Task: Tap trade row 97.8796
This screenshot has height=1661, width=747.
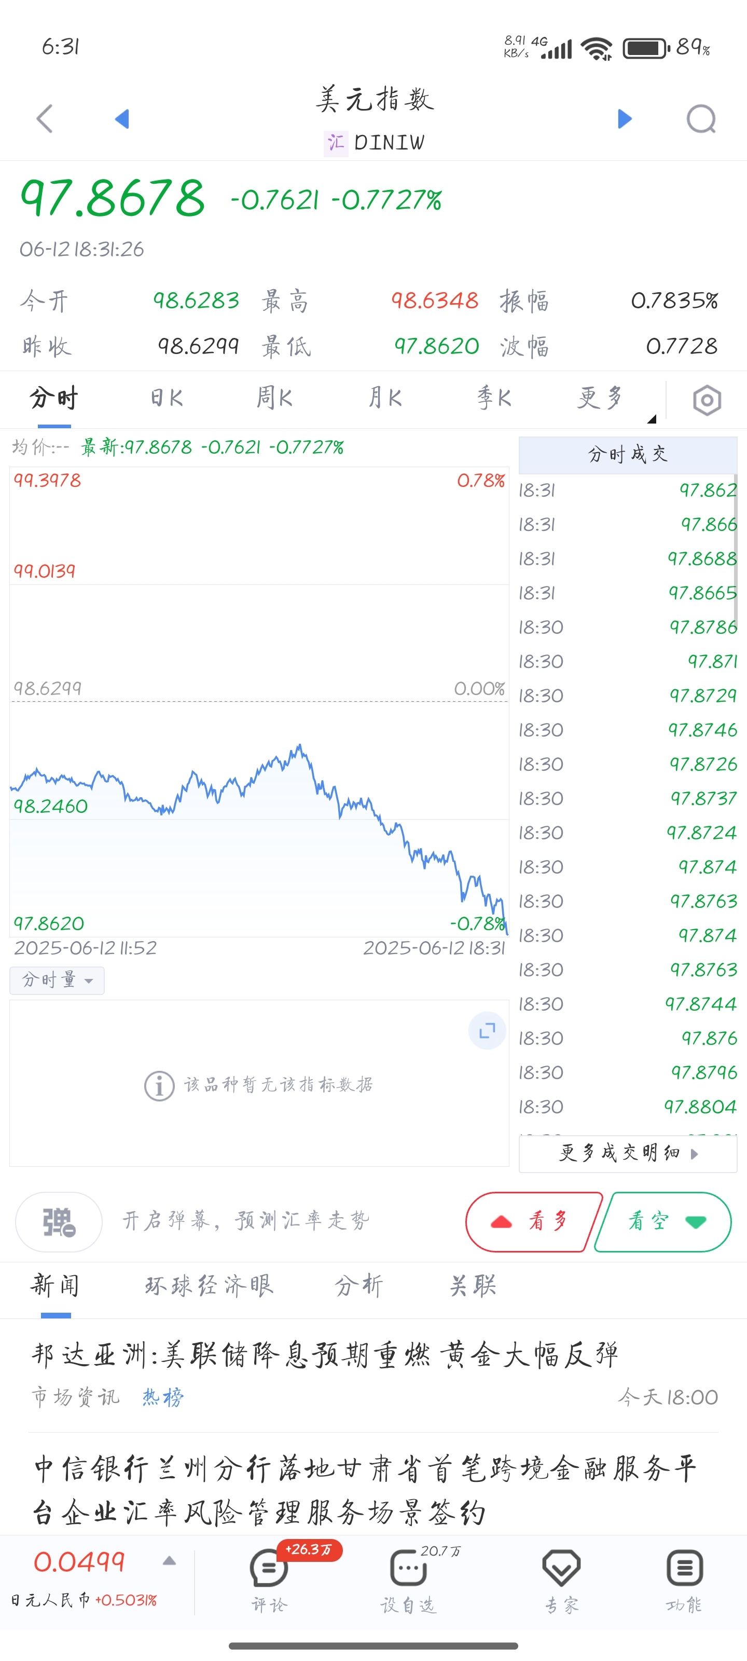Action: click(x=628, y=1073)
